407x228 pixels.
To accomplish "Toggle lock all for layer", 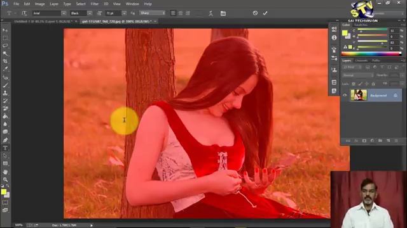I will point(373,84).
